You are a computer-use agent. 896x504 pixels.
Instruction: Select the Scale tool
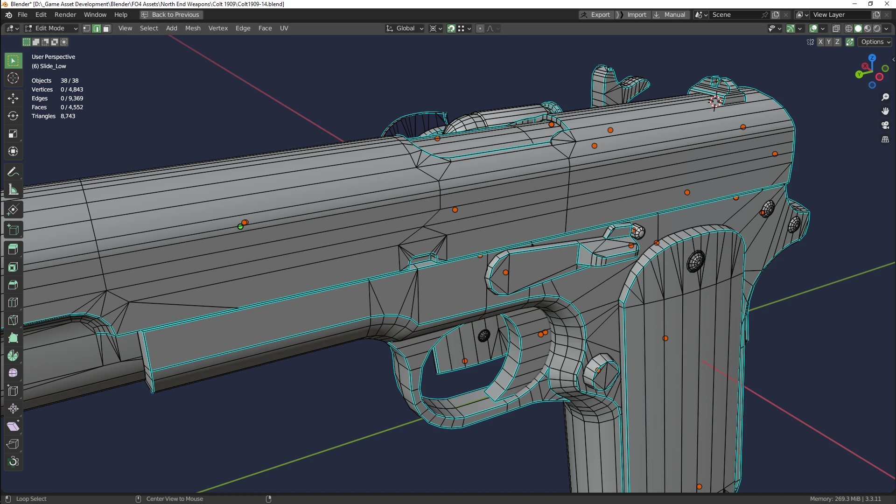coord(13,134)
